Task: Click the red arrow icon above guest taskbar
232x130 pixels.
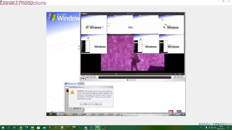Action: coord(171,112)
